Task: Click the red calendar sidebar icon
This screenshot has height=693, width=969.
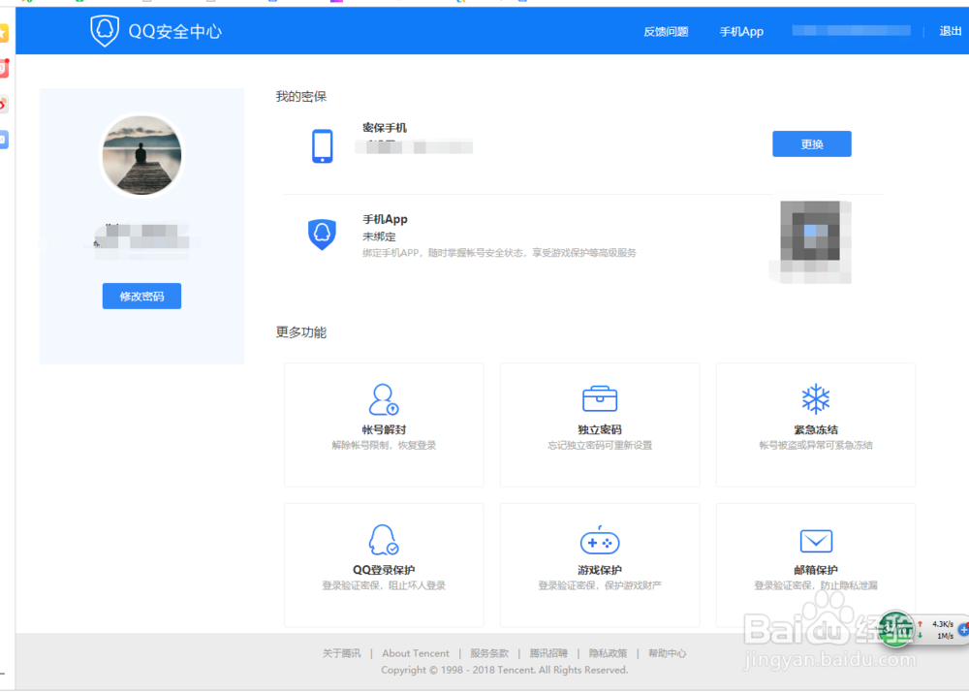Action: 4,68
